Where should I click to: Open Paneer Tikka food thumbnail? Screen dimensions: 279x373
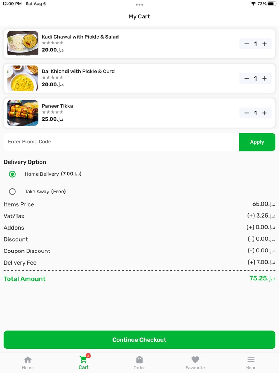23,113
